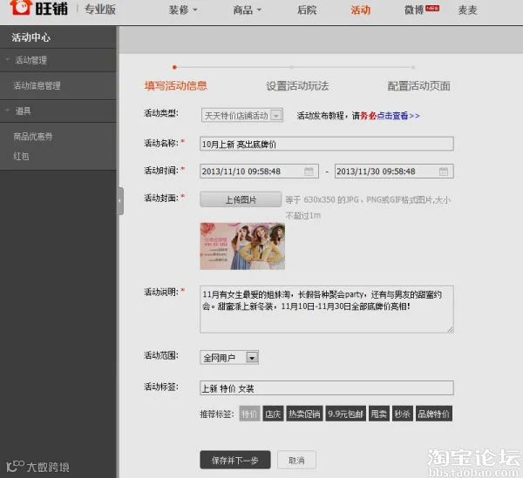The height and width of the screenshot is (478, 523).
Task: Click 保存并下一步 button
Action: coord(235,460)
